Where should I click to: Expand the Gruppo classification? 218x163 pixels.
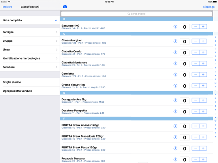pos(30,41)
